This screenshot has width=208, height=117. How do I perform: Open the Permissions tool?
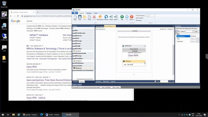pyautogui.click(x=100, y=17)
